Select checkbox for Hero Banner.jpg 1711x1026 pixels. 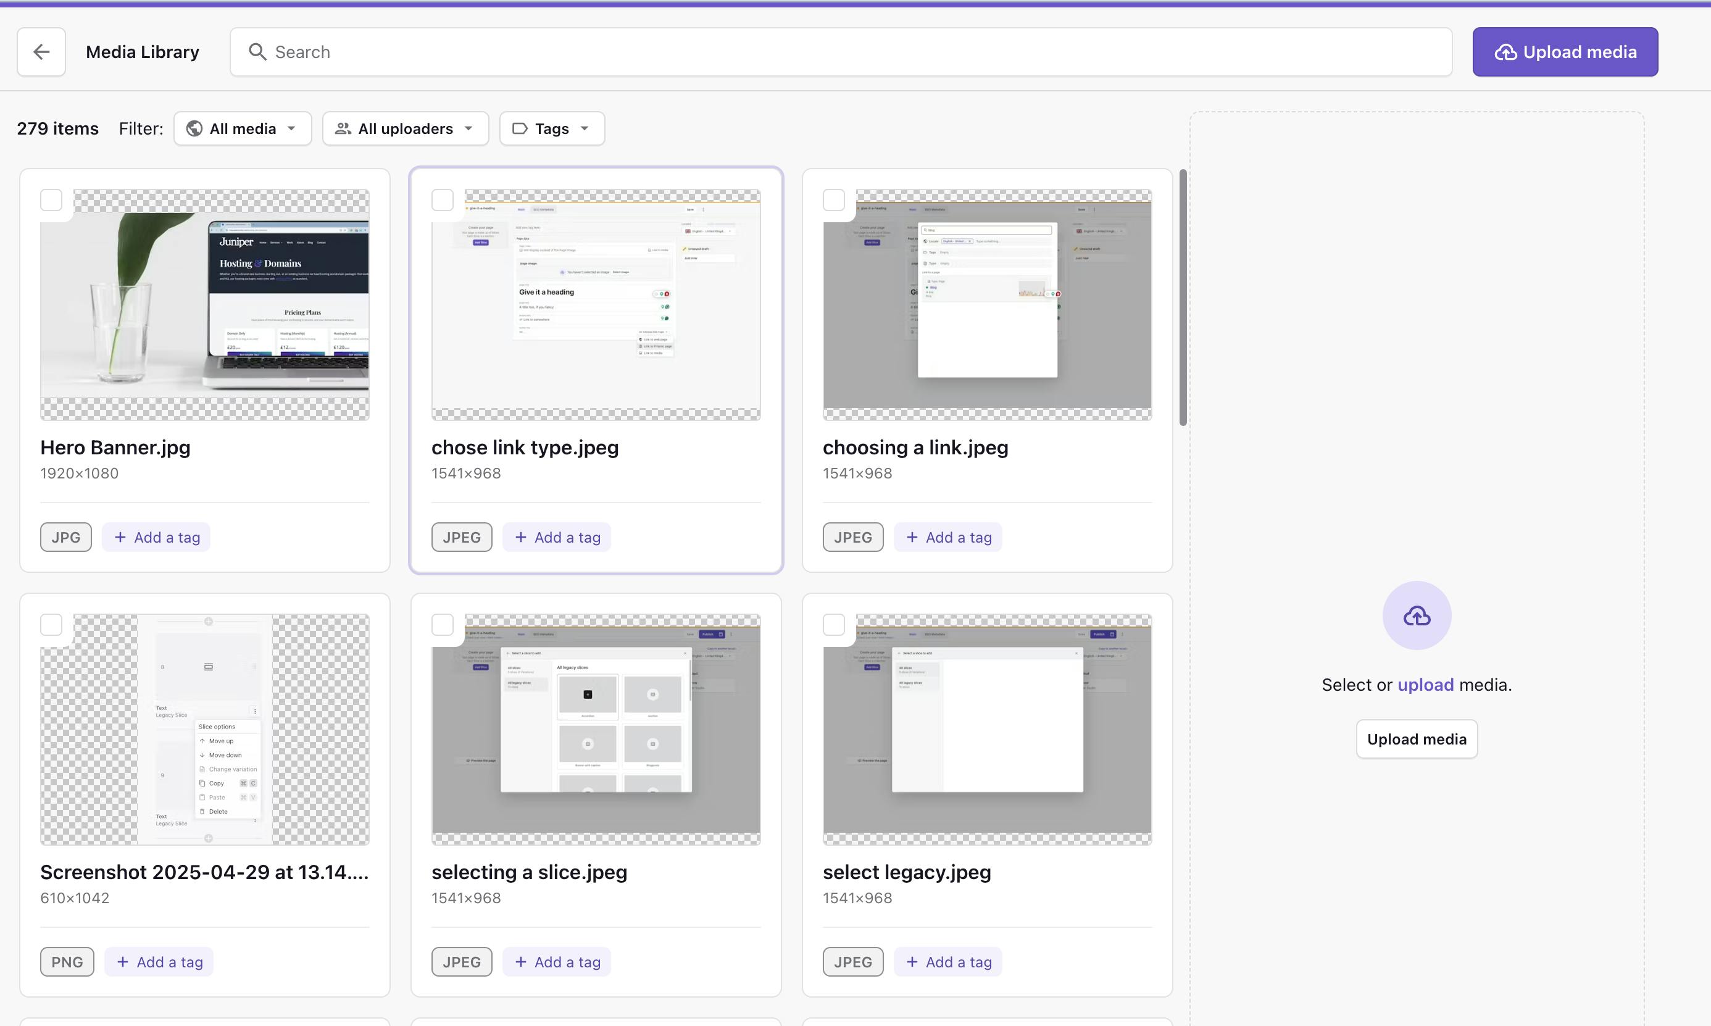[x=51, y=201]
